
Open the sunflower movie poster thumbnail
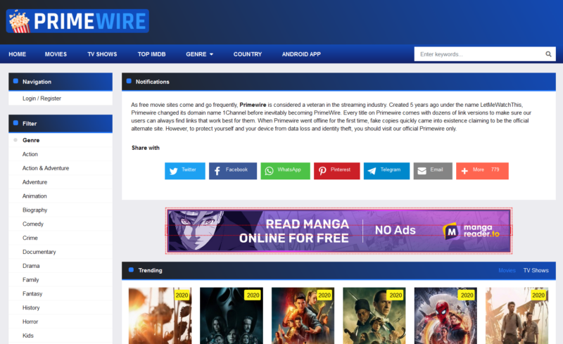click(x=160, y=316)
